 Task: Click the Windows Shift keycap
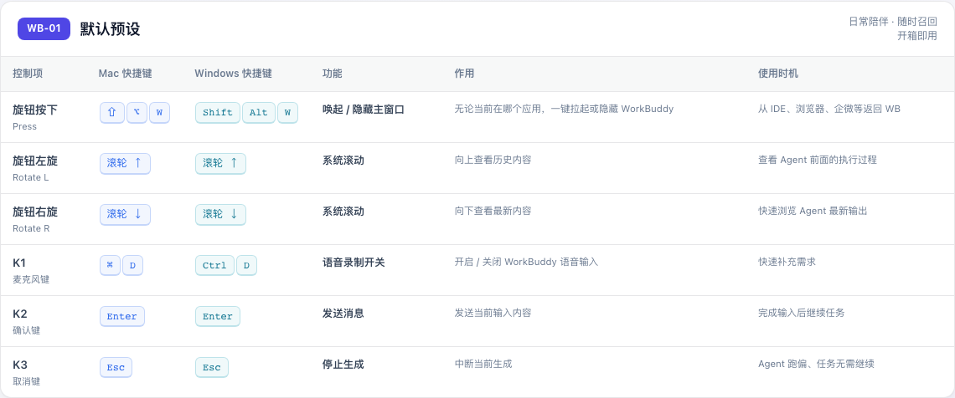point(218,113)
